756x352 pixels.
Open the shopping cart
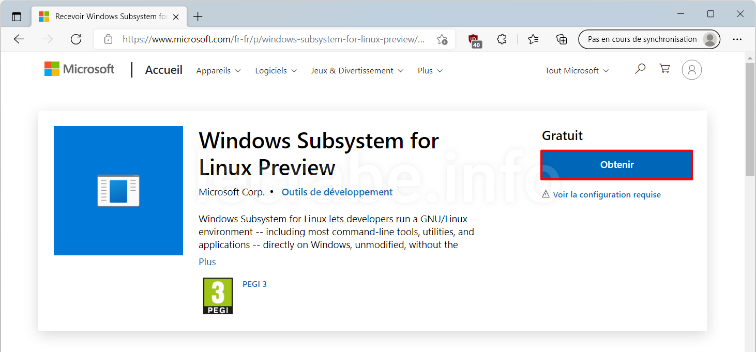click(665, 69)
